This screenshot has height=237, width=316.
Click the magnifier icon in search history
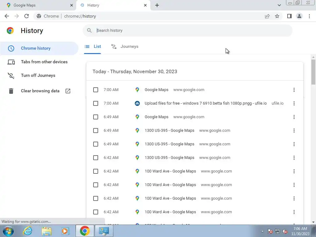click(x=89, y=31)
